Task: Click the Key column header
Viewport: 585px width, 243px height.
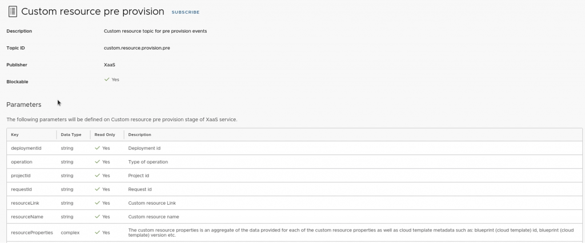Action: click(x=15, y=135)
